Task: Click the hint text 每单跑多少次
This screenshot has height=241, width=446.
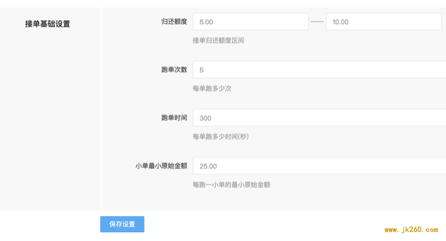Action: pyautogui.click(x=212, y=89)
